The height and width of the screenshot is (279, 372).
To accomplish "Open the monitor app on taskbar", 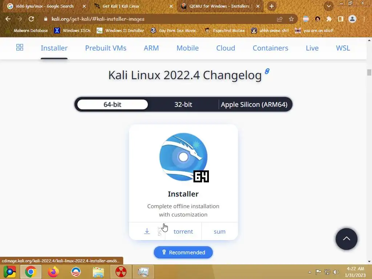I will tap(143, 272).
